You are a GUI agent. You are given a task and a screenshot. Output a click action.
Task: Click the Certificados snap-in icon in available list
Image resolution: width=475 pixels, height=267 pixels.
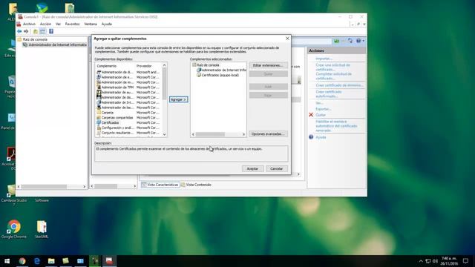99,122
